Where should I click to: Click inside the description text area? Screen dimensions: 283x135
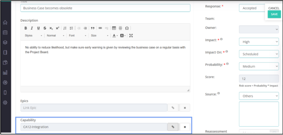click(105, 63)
